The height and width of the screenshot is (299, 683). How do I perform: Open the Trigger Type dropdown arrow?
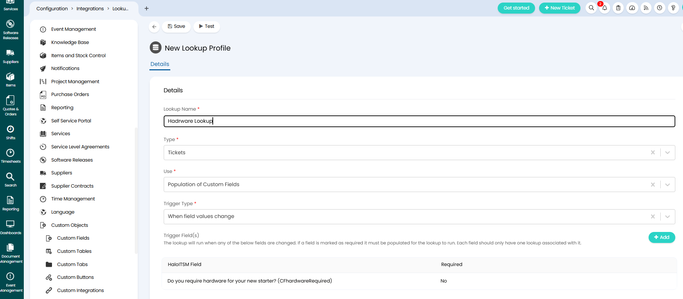click(x=667, y=217)
